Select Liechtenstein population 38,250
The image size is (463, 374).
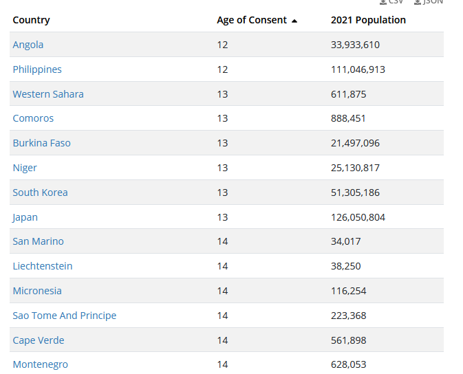(x=346, y=266)
